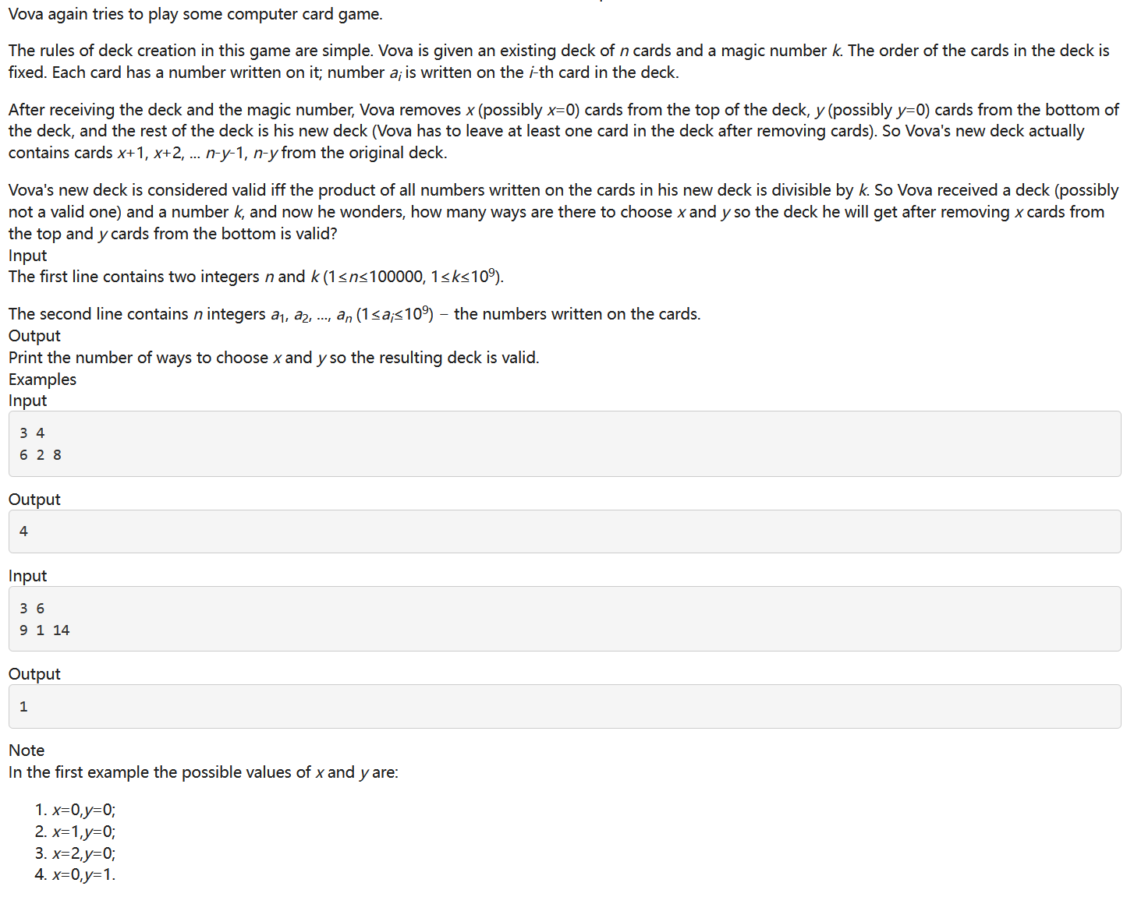
Task: Click the first example input code block
Action: [564, 443]
